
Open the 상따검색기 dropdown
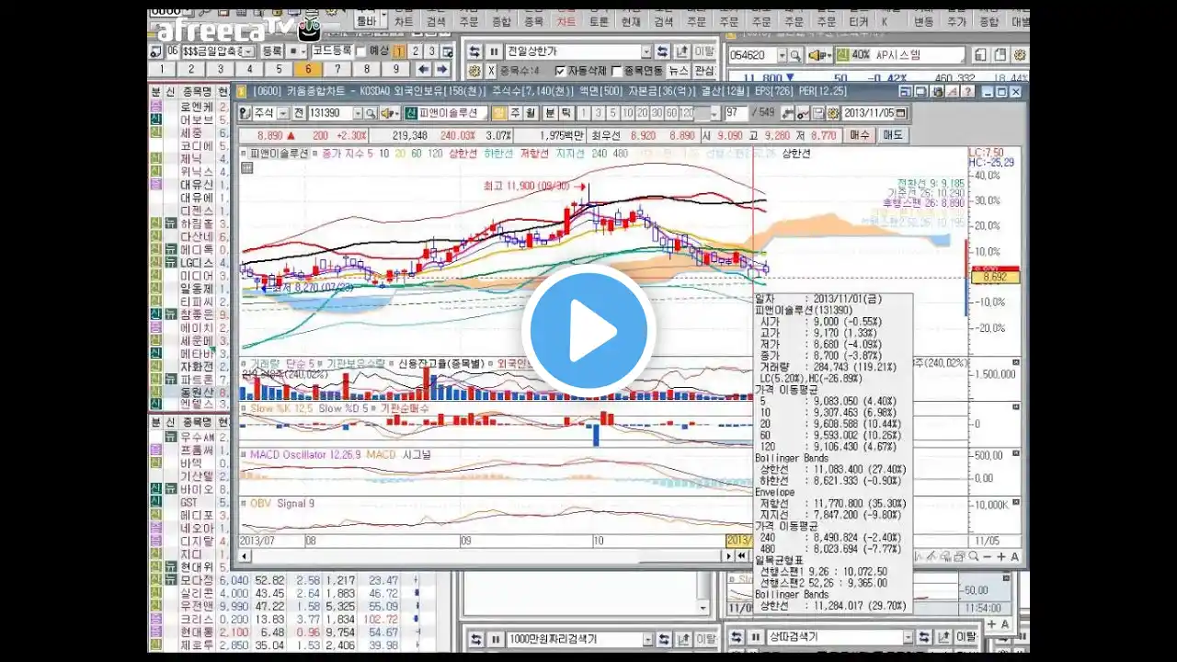point(908,637)
